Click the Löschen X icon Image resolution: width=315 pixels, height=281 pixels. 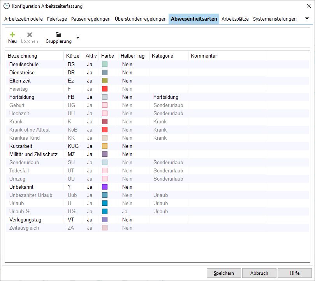pos(30,35)
